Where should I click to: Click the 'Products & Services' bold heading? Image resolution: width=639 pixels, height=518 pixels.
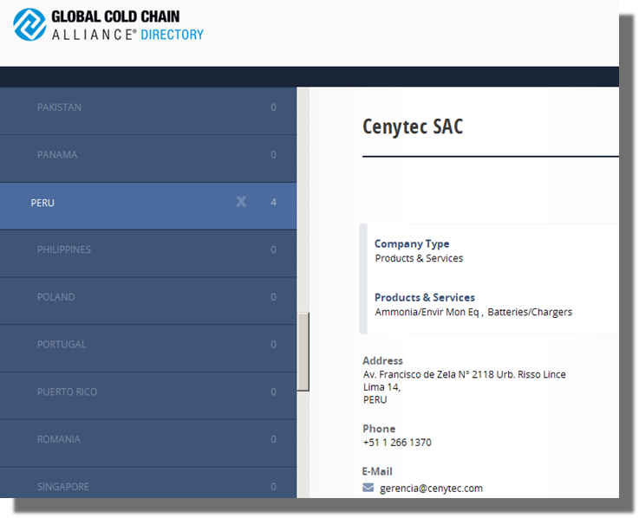(x=425, y=297)
